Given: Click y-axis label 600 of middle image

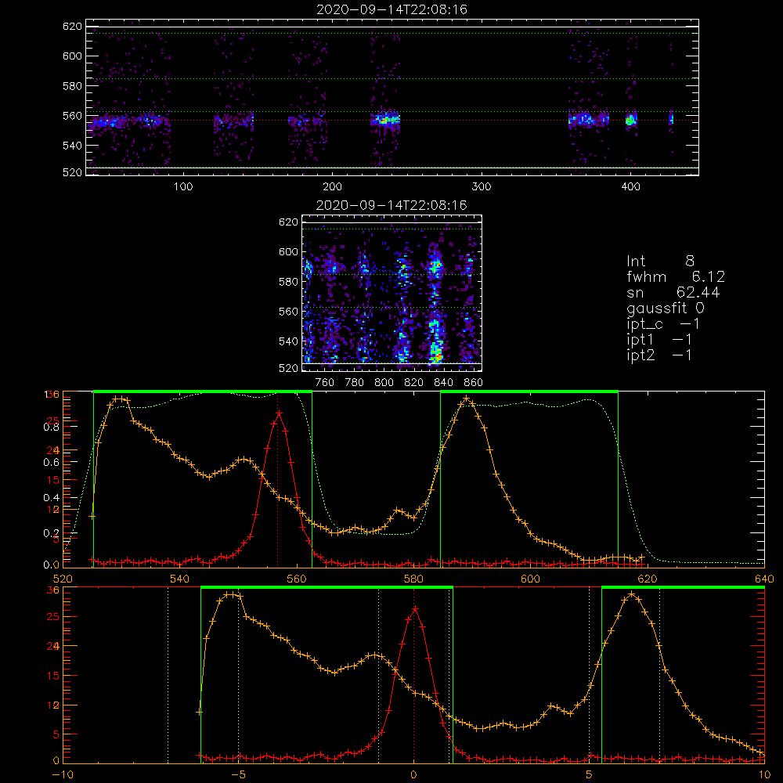Looking at the screenshot, I should tap(289, 251).
